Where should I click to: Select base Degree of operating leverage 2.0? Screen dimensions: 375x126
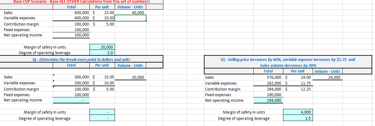tap(103, 53)
